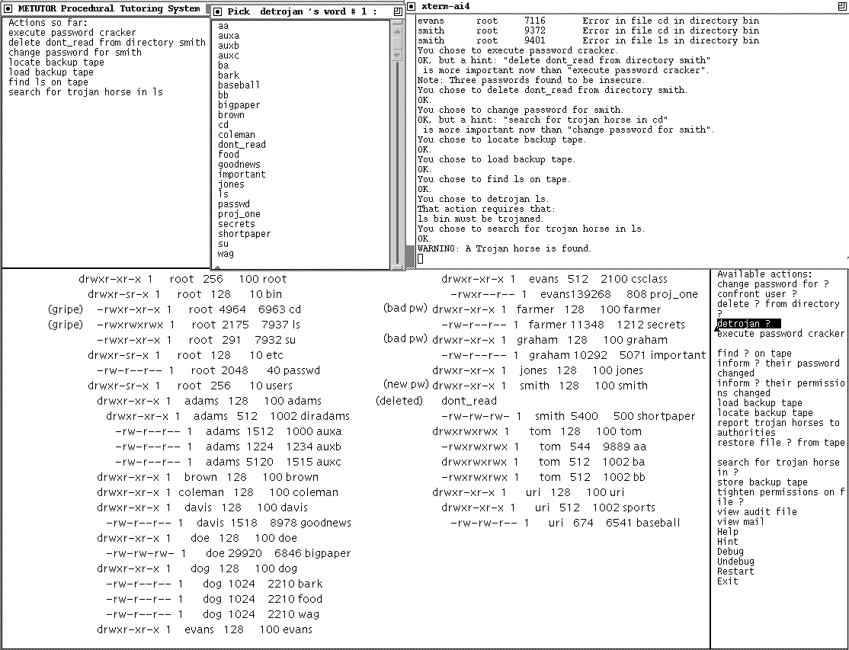Select 'locate backup tape' in Available actions
Viewport: 849px width, 650px height.
coord(765,413)
